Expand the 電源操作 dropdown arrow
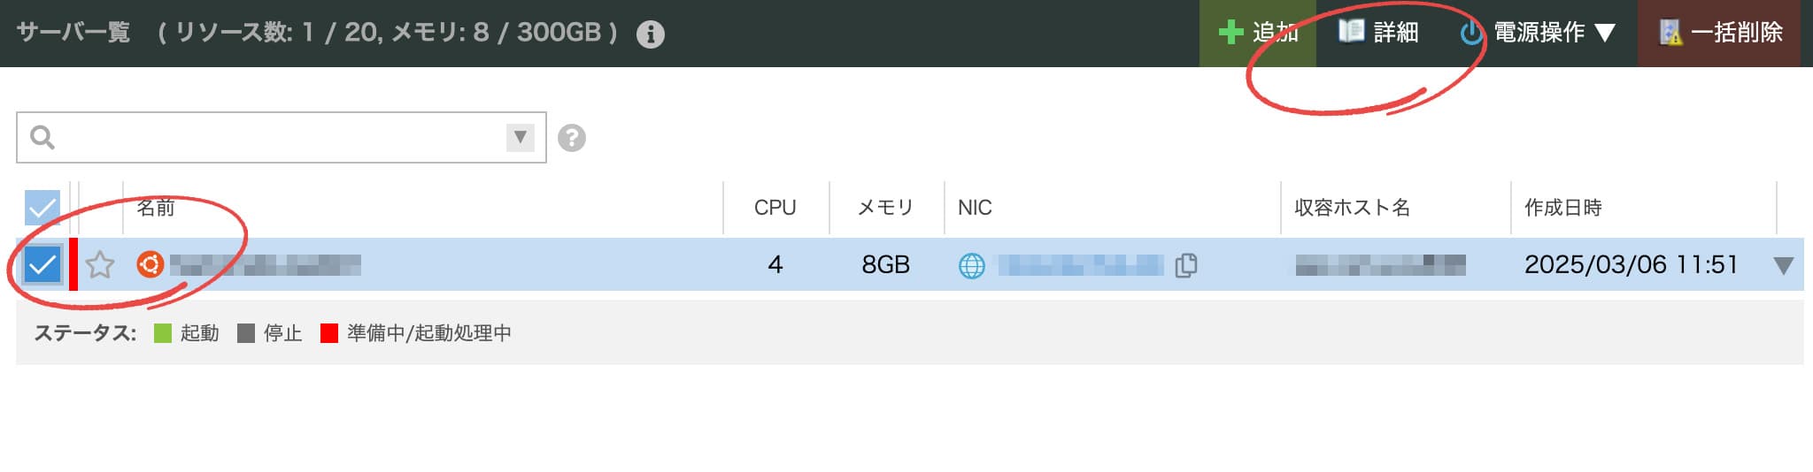1813x472 pixels. (x=1605, y=34)
